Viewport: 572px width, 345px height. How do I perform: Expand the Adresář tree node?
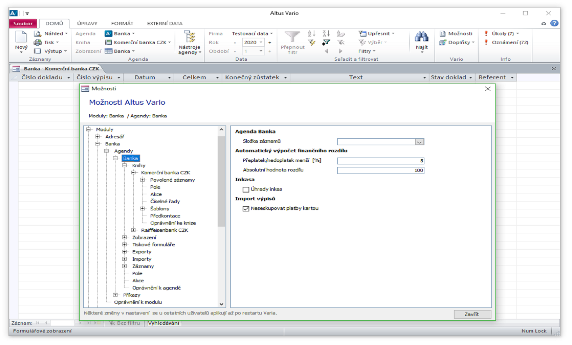[98, 137]
